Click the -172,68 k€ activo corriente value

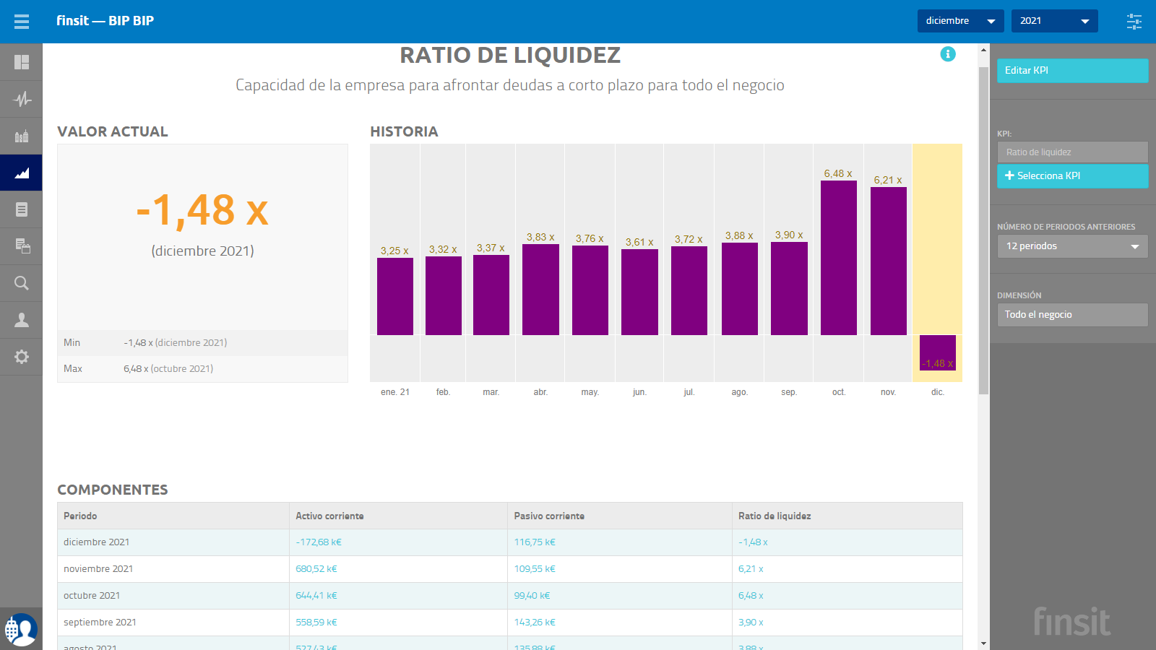(319, 542)
